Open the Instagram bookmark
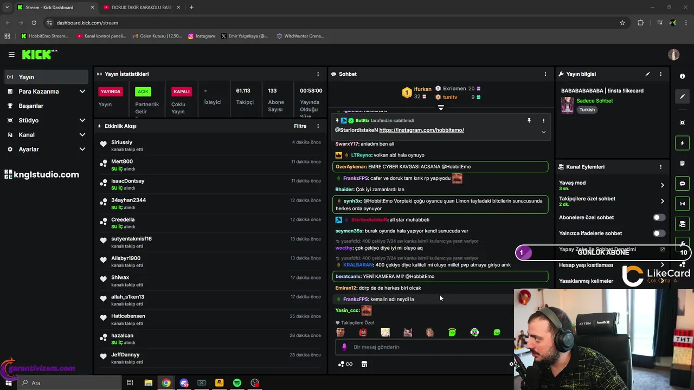The width and height of the screenshot is (694, 390). 201,36
